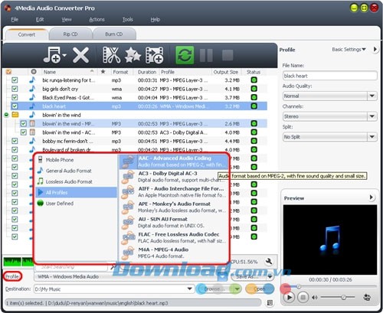Open the File menu
Screen dimensions: 383x313
tap(15, 19)
